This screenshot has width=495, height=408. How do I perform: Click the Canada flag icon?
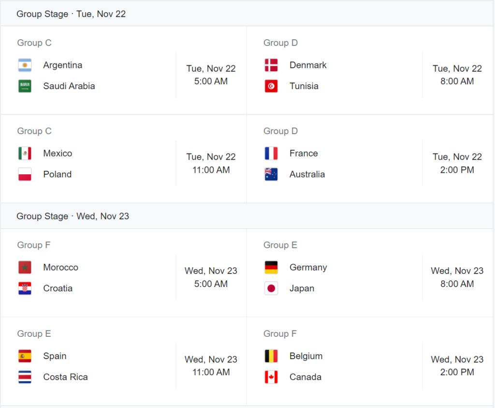271,377
